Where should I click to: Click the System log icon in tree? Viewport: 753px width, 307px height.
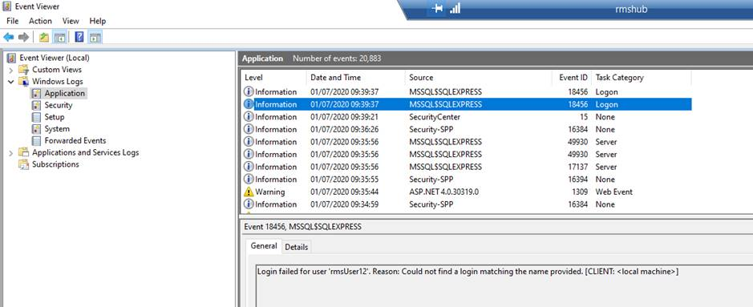pyautogui.click(x=37, y=129)
